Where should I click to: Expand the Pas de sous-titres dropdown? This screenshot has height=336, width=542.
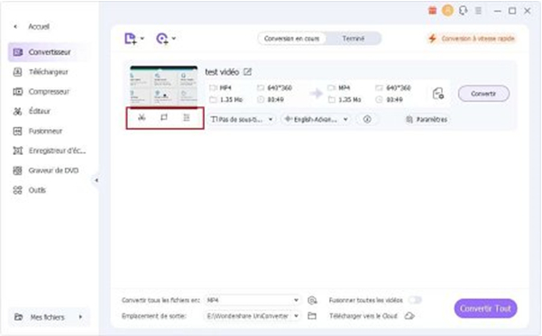(242, 120)
